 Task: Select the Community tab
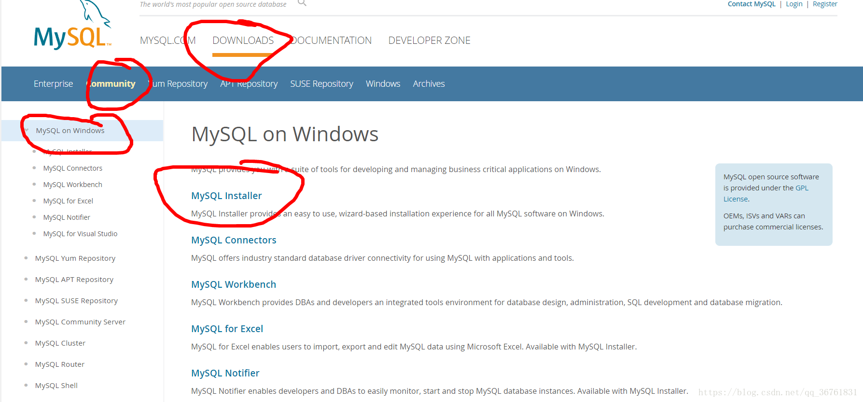click(x=111, y=84)
